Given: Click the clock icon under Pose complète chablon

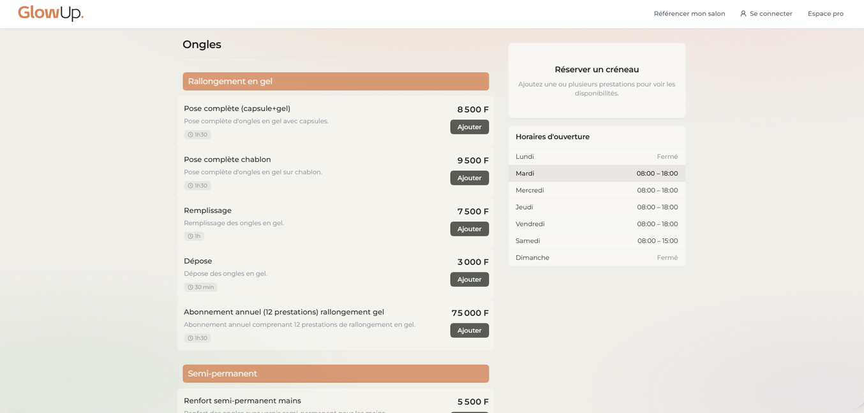Looking at the screenshot, I should [190, 185].
